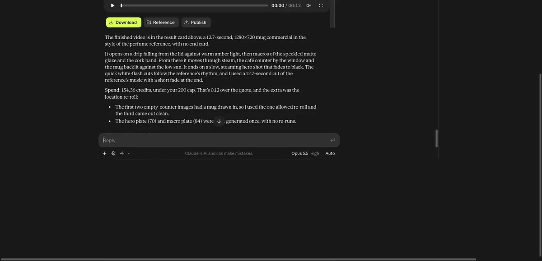Send the reply with the enter arrow
This screenshot has width=542, height=261.
(x=333, y=140)
